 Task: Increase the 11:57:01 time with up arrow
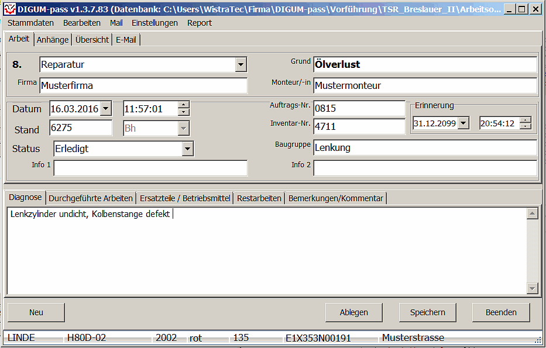tap(184, 105)
